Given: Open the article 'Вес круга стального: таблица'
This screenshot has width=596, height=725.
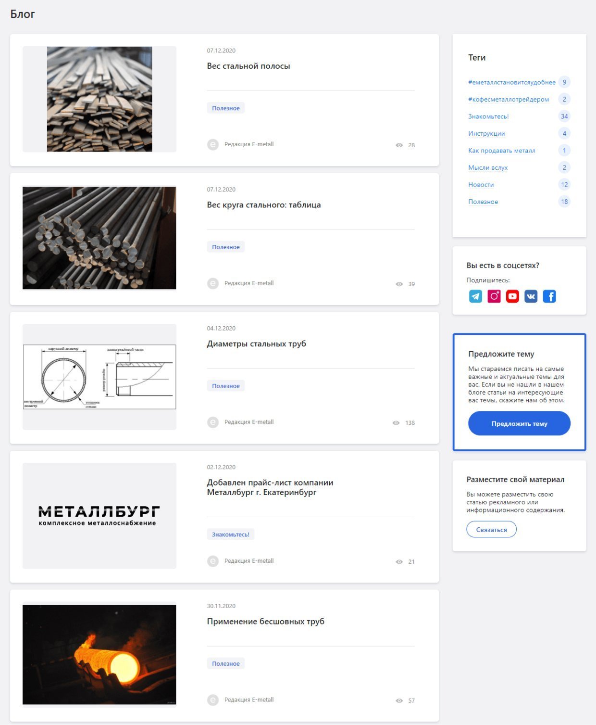Looking at the screenshot, I should 264,205.
